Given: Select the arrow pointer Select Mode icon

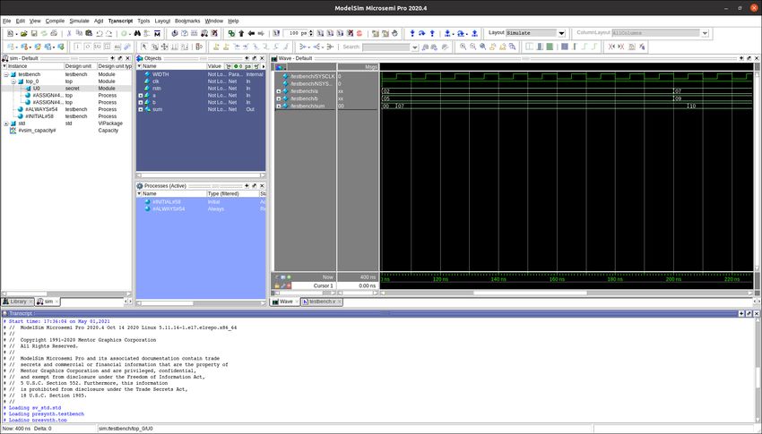Looking at the screenshot, I should [x=144, y=47].
